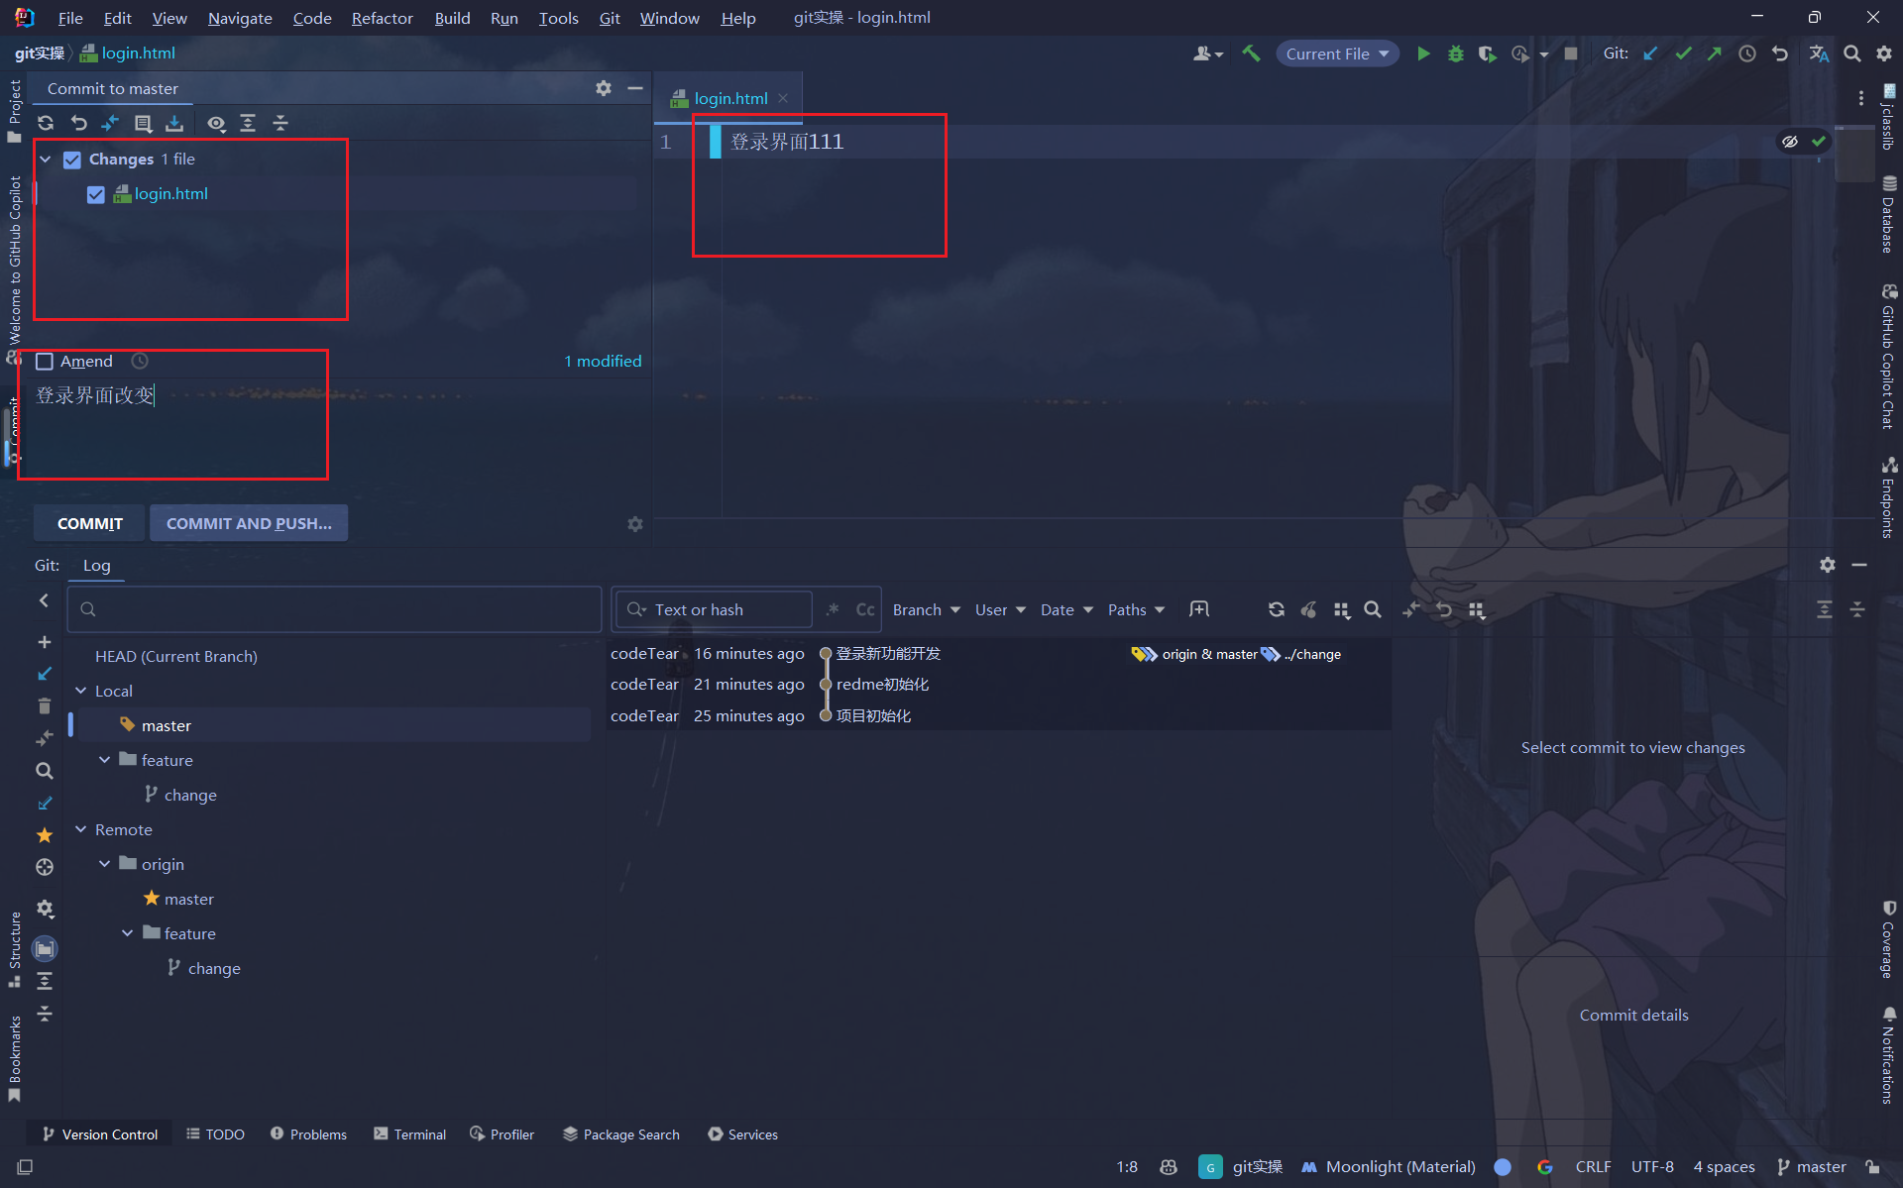The image size is (1903, 1188).
Task: Toggle the Changes group checkbox
Action: pyautogui.click(x=72, y=160)
